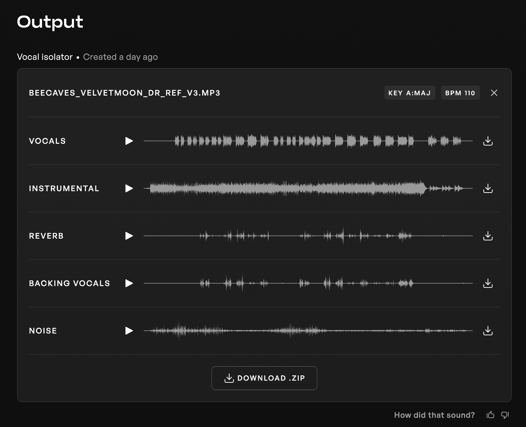Click the BPM 110 badge
Screen dimensions: 526x427
pos(460,93)
